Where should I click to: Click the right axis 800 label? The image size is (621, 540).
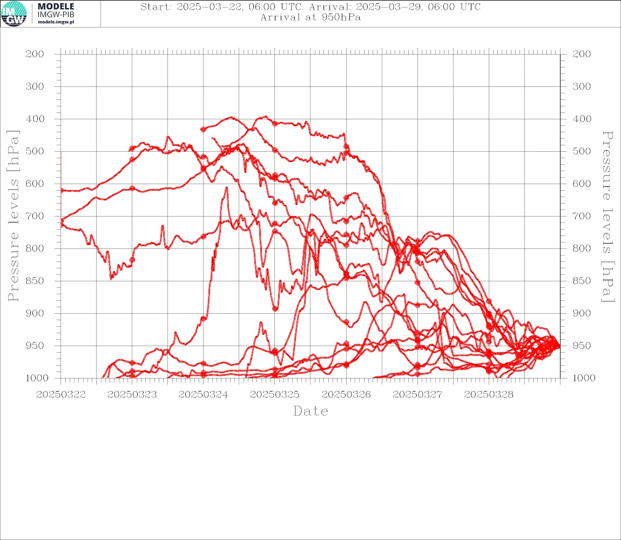[x=582, y=248]
